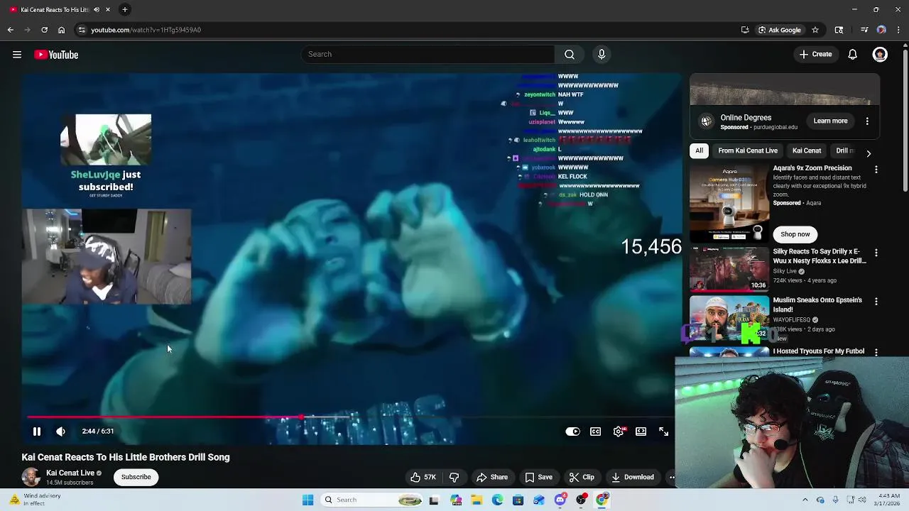Open a new browser tab
This screenshot has width=909, height=511.
click(x=125, y=9)
